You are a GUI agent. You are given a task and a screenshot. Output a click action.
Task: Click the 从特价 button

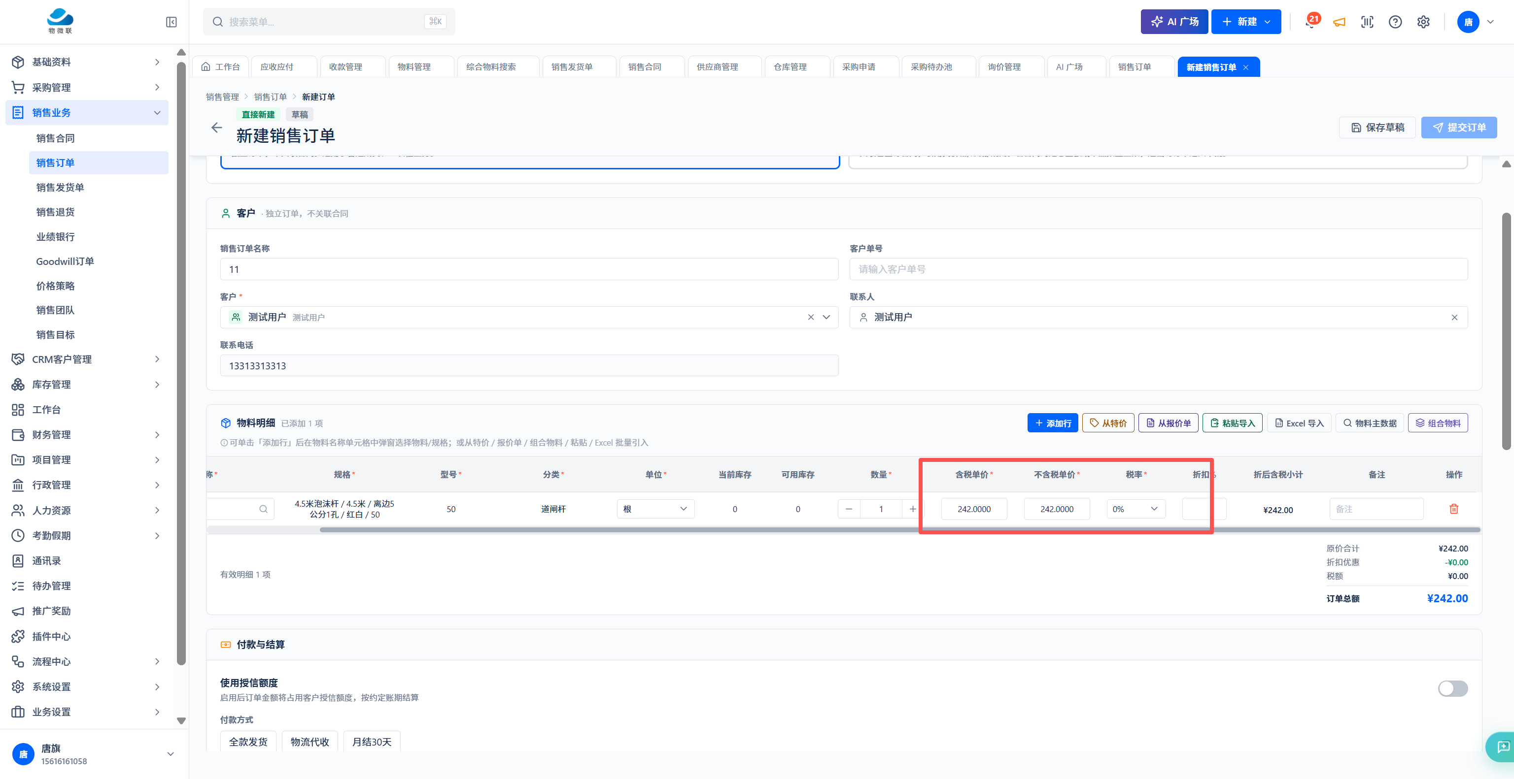(x=1108, y=423)
